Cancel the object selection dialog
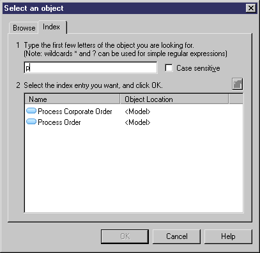The width and height of the screenshot is (260, 253). point(177,236)
